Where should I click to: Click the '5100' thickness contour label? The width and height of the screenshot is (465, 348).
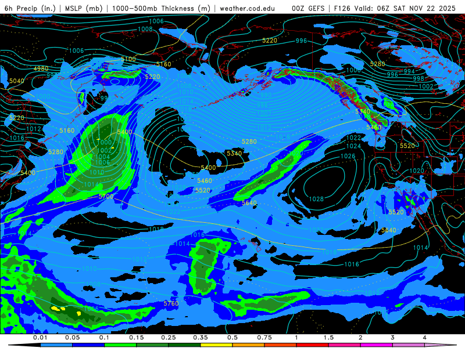coord(128,59)
